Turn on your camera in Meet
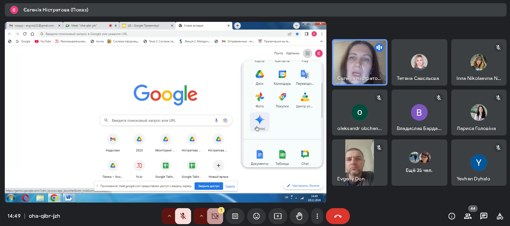The width and height of the screenshot is (510, 226). pos(215,216)
